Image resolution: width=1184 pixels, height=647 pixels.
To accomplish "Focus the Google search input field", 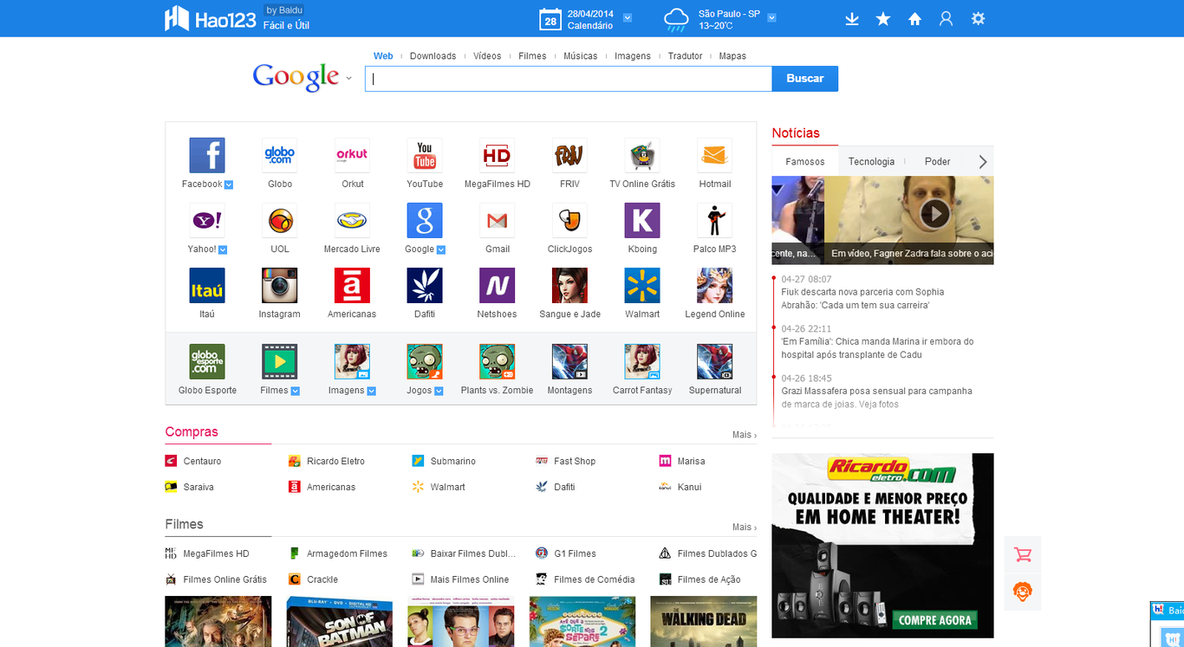I will (569, 78).
